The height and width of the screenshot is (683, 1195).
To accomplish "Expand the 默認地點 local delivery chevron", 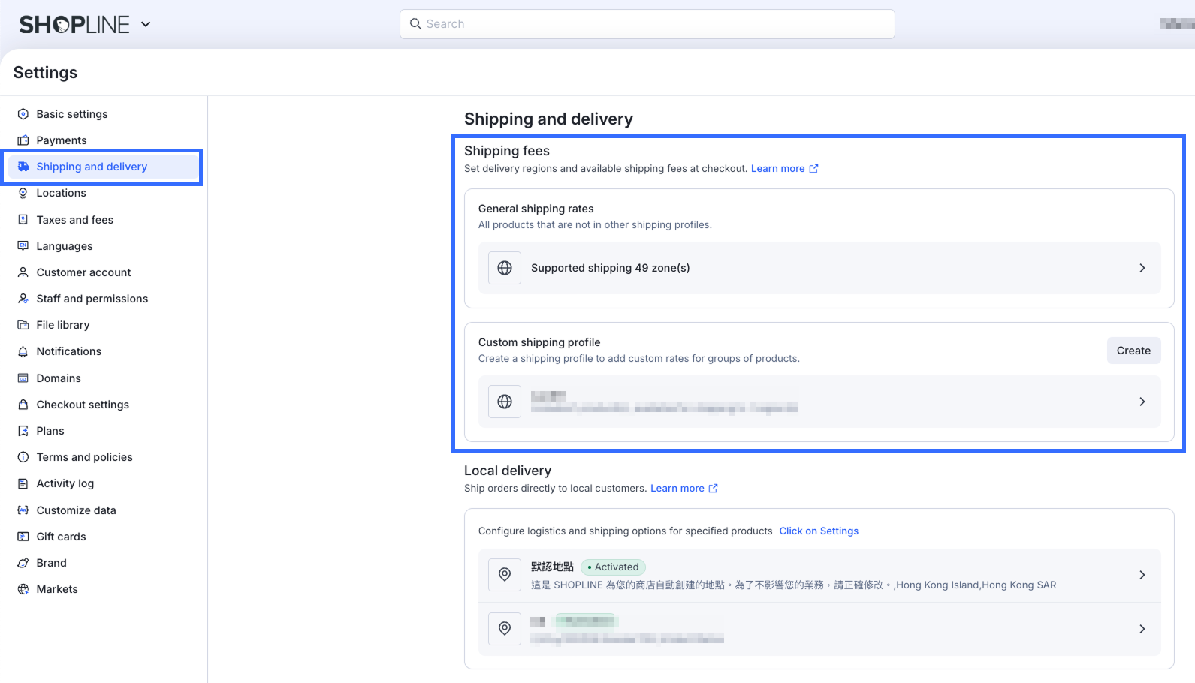I will pos(1142,575).
